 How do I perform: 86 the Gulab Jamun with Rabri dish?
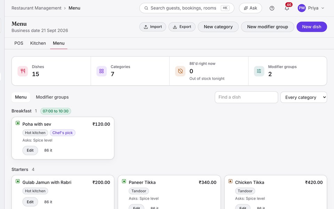[x=48, y=202]
